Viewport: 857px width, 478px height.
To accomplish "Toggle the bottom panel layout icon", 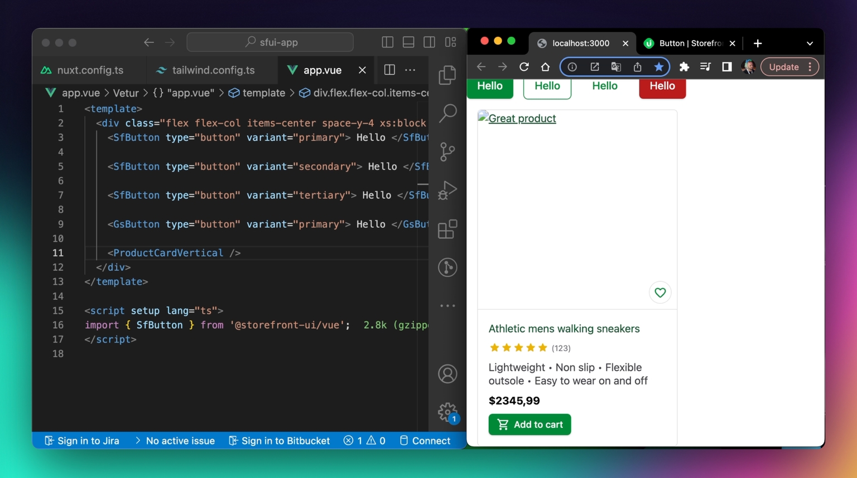I will pos(408,42).
